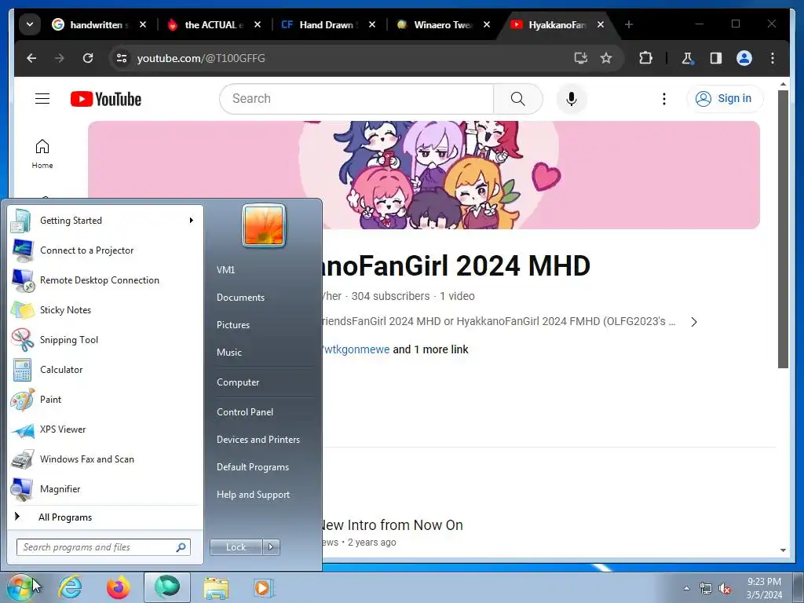Open 'New Intro from Now On' video

coord(393,524)
